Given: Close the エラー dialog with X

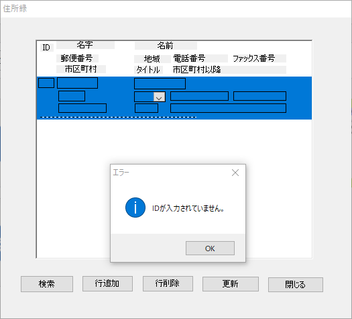Looking at the screenshot, I should tap(235, 173).
